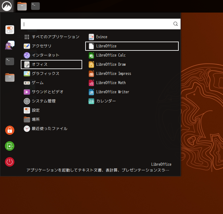Select グラフィックス category

pos(51,74)
